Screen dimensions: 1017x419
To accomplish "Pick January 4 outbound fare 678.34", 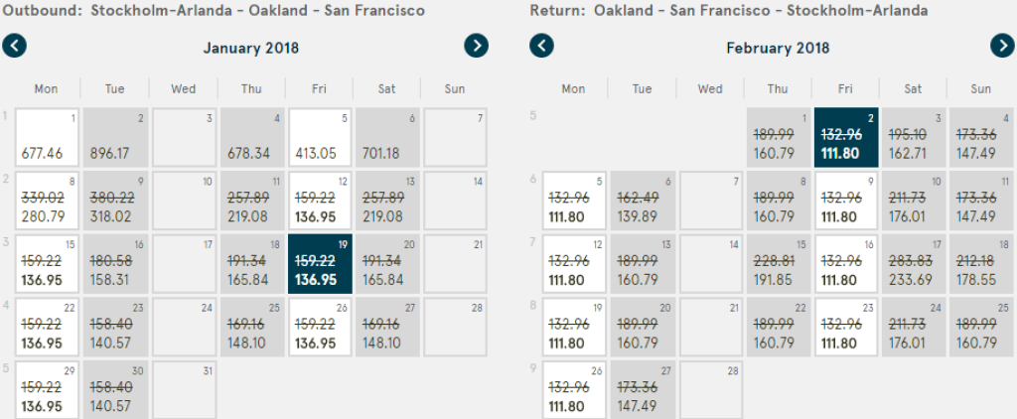I will click(x=251, y=137).
